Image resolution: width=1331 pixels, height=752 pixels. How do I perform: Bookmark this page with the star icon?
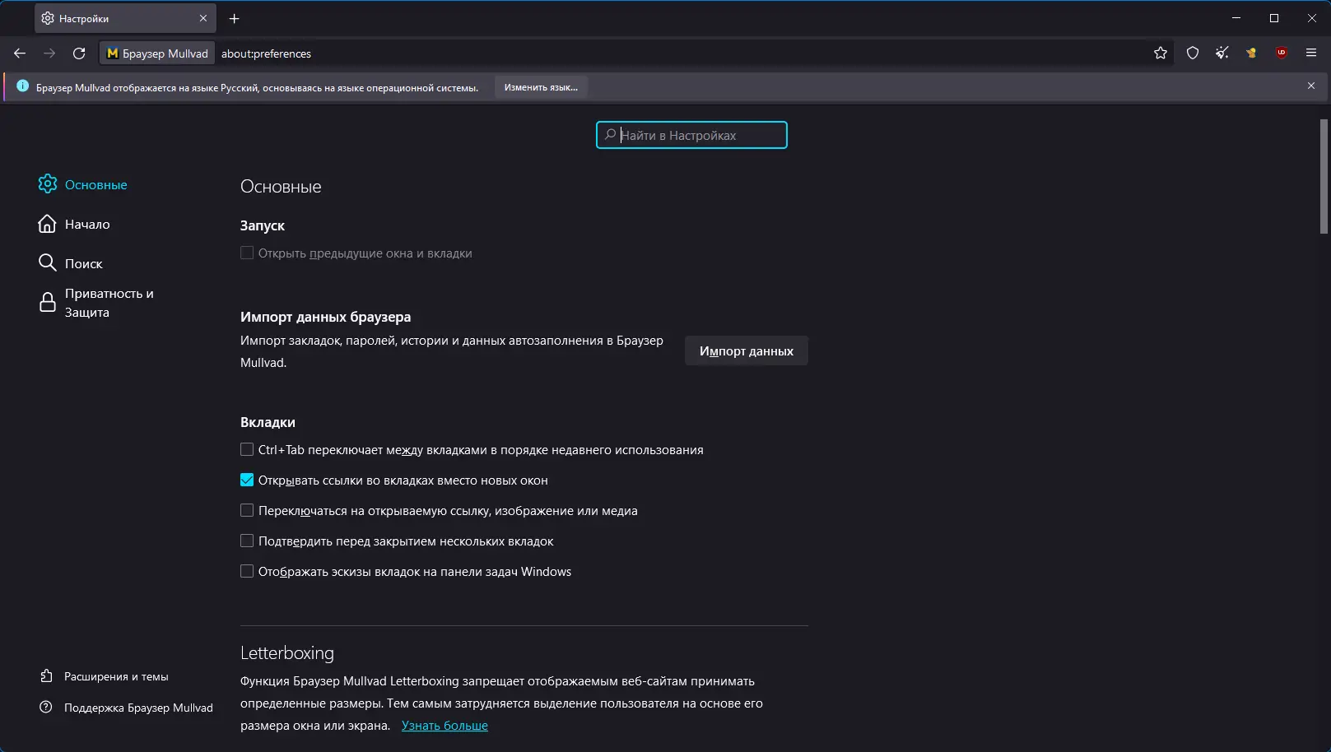click(x=1161, y=53)
